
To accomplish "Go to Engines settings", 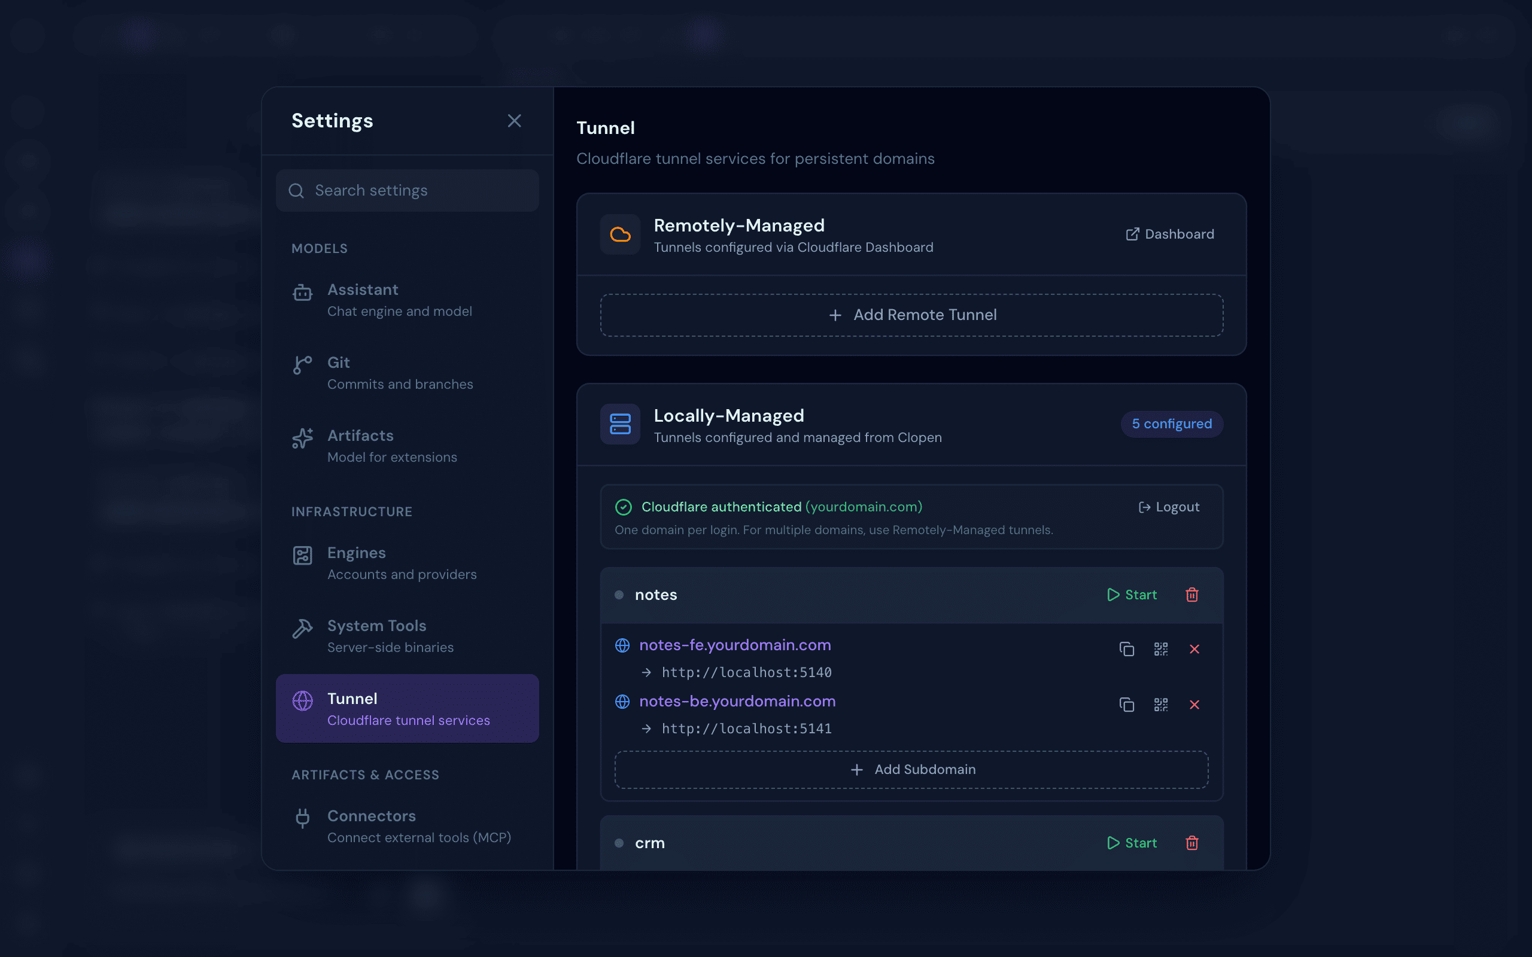I will (407, 563).
